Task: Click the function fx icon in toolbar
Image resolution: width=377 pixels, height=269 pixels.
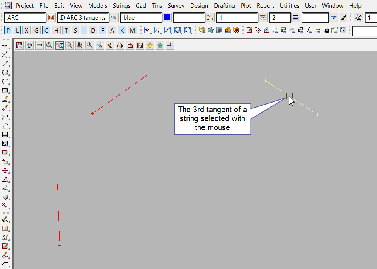Action: (309, 30)
